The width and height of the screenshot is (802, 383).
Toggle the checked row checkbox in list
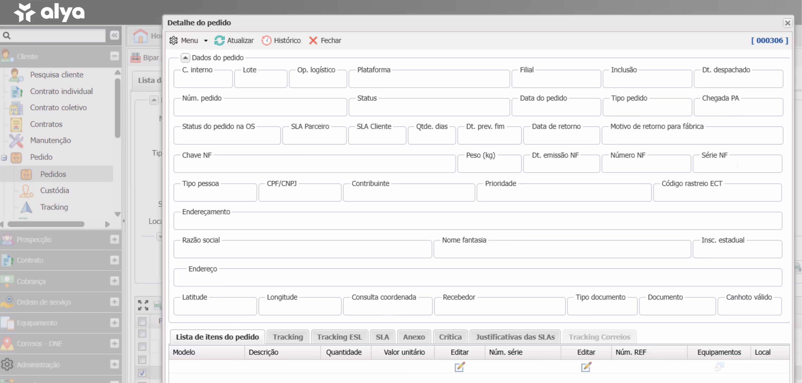tap(142, 372)
